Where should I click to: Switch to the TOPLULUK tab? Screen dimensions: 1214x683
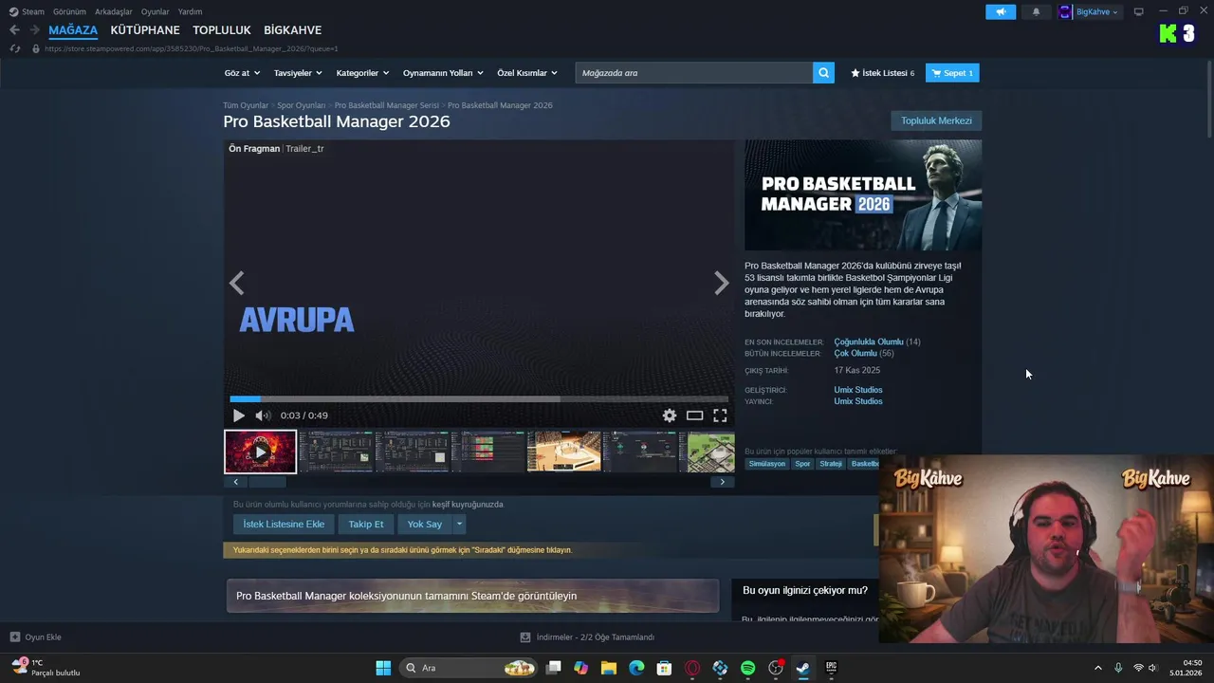pos(222,30)
